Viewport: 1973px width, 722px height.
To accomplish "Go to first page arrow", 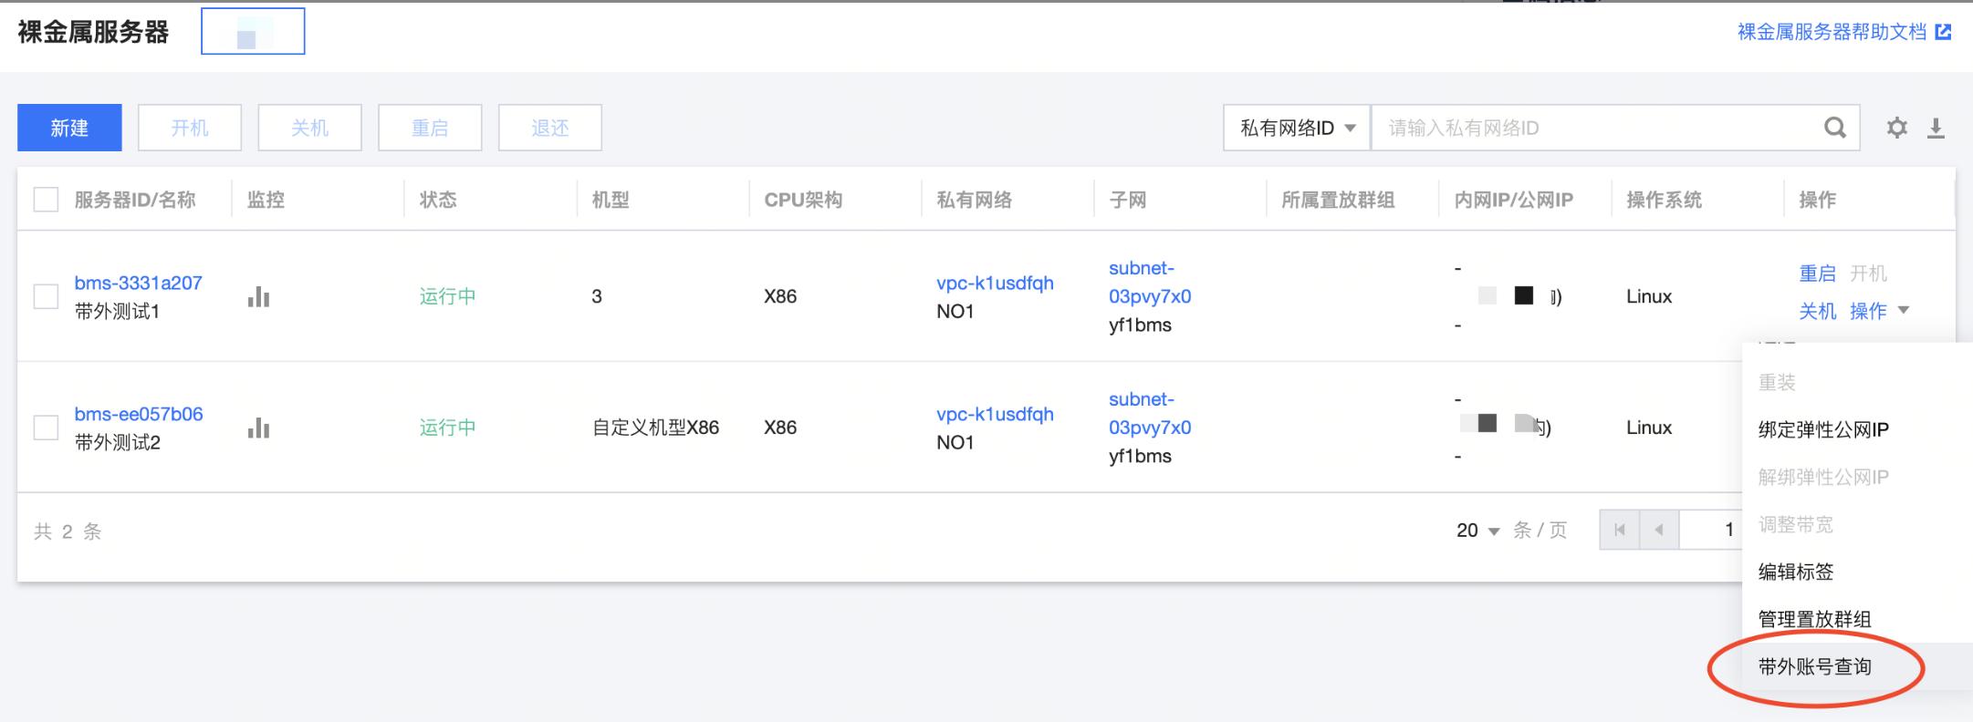I will 1620,530.
